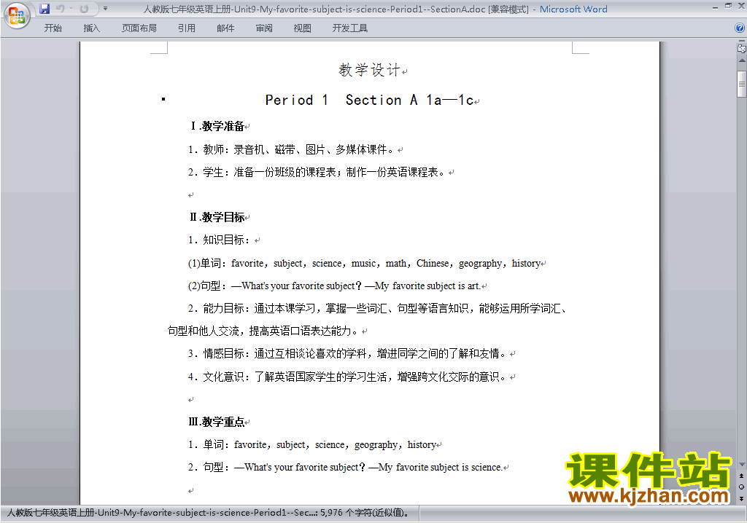Screen dimensions: 747x523
Task: Open the 开发工具 ribbon tab
Action: point(350,28)
